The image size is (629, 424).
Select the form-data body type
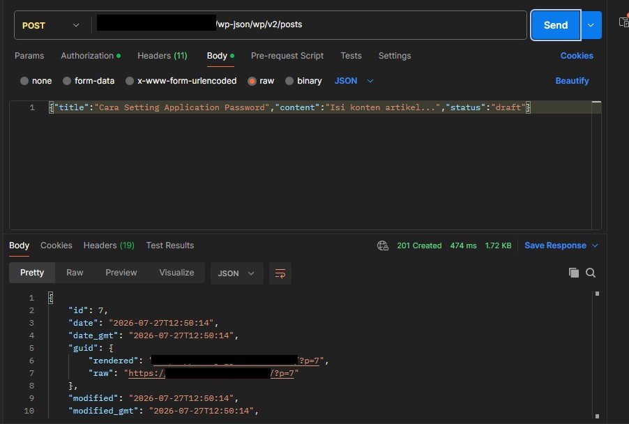pos(89,81)
